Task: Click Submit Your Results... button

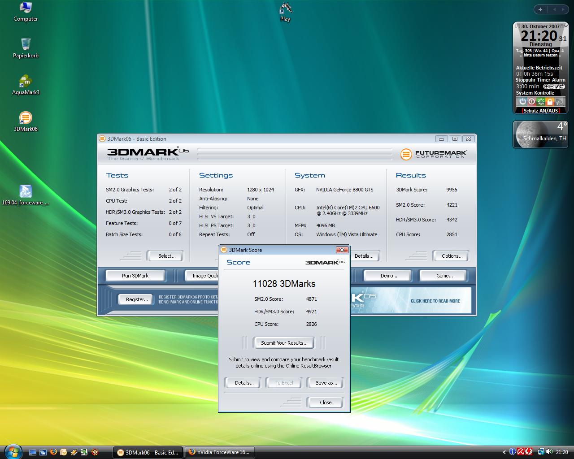Action: click(284, 343)
